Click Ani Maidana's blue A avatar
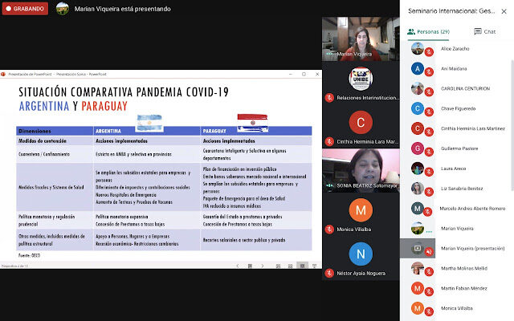The width and height of the screenshot is (514, 321). tap(418, 68)
